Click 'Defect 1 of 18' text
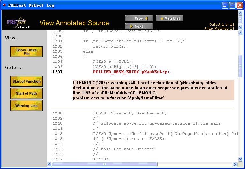This screenshot has width=245, height=169. coord(222,24)
